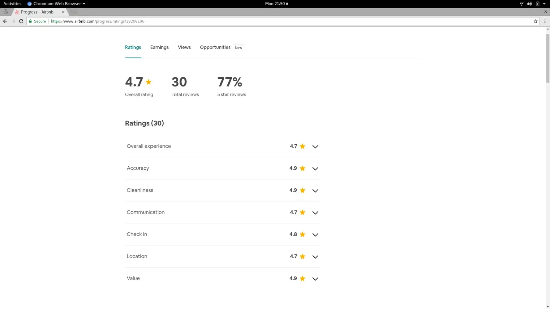The width and height of the screenshot is (550, 309).
Task: Switch to the Views tab
Action: [184, 47]
